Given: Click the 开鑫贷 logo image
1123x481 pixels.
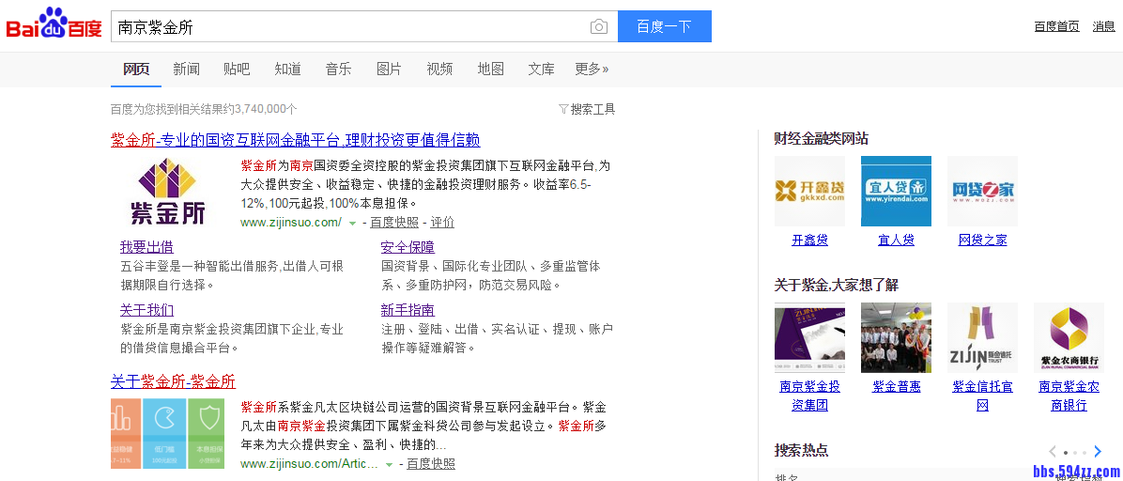Looking at the screenshot, I should pyautogui.click(x=809, y=191).
